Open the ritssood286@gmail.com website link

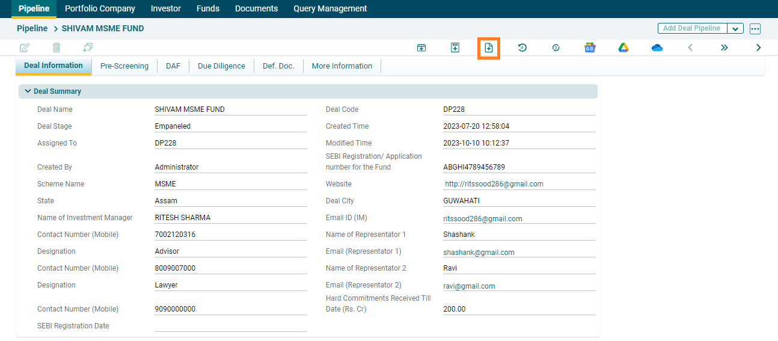click(x=494, y=184)
